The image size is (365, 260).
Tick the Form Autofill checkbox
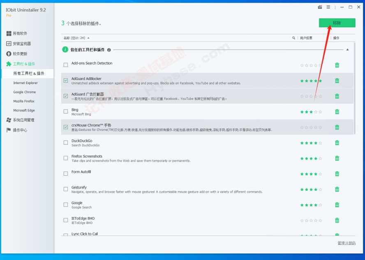(x=66, y=174)
